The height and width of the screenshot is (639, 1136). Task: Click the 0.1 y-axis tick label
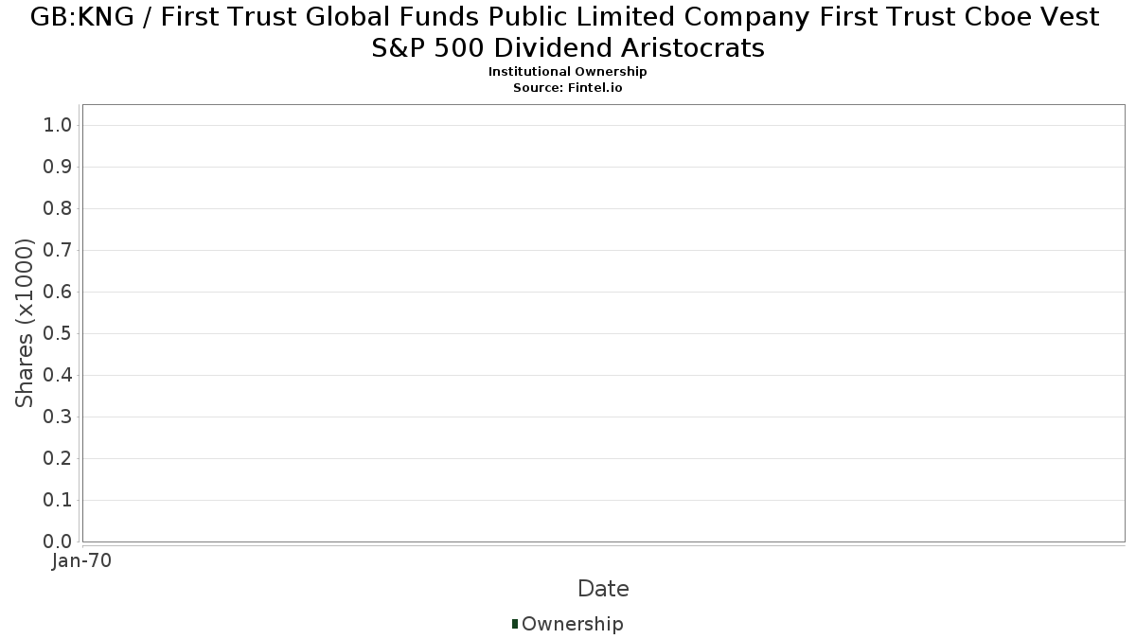58,501
